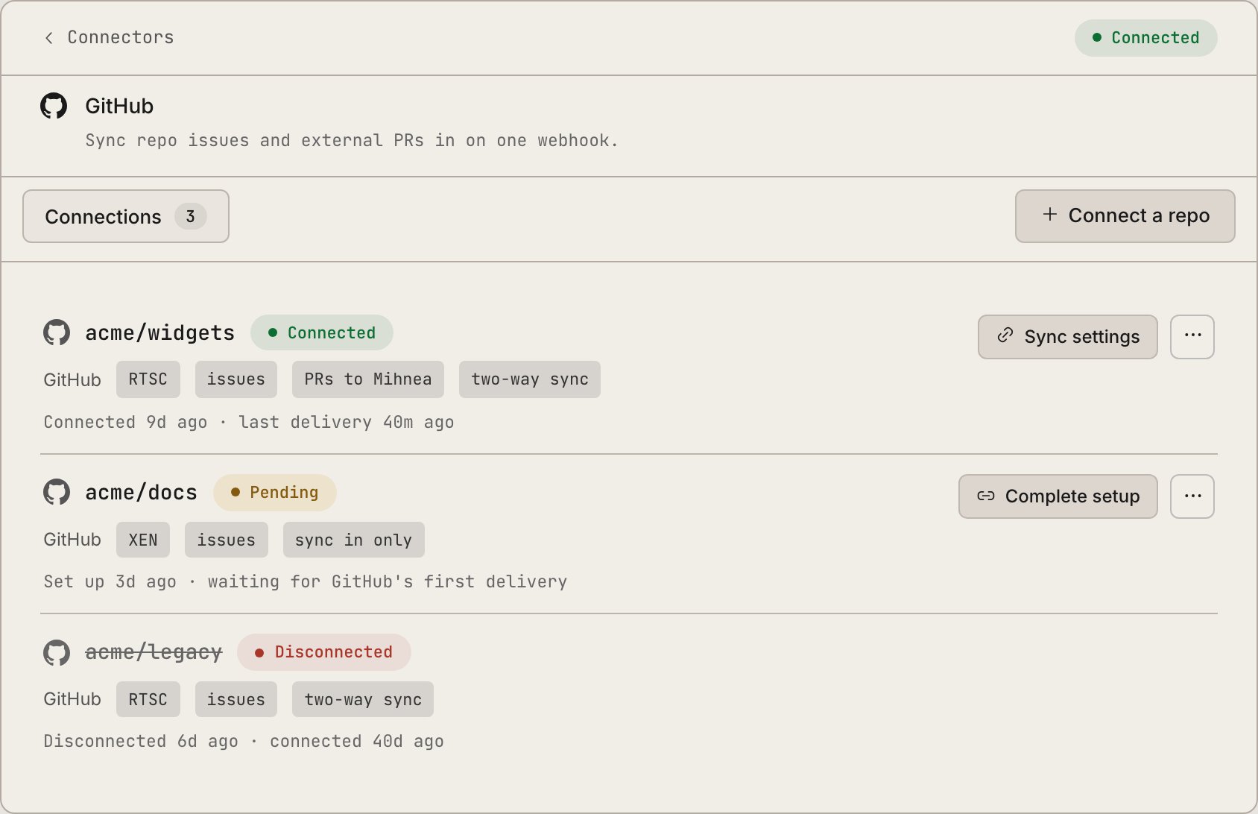
Task: Click RTSC tag under acme/widgets
Action: 148,379
